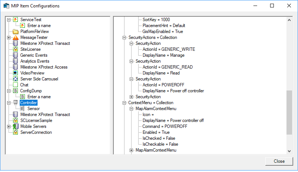
Task: Expand the collapsed SecurityAction node
Action: [x=131, y=97]
